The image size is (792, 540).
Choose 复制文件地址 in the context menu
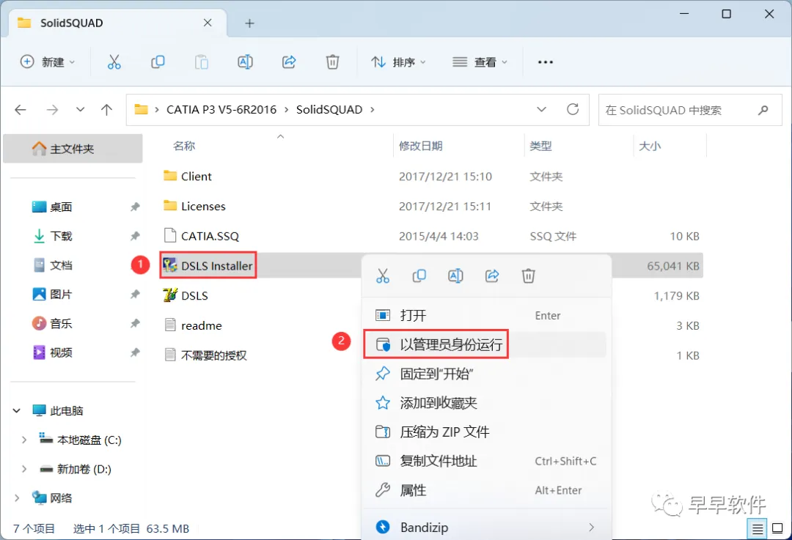[485, 462]
